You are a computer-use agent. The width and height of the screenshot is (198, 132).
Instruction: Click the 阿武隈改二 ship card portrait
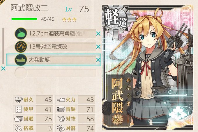pos(148,67)
